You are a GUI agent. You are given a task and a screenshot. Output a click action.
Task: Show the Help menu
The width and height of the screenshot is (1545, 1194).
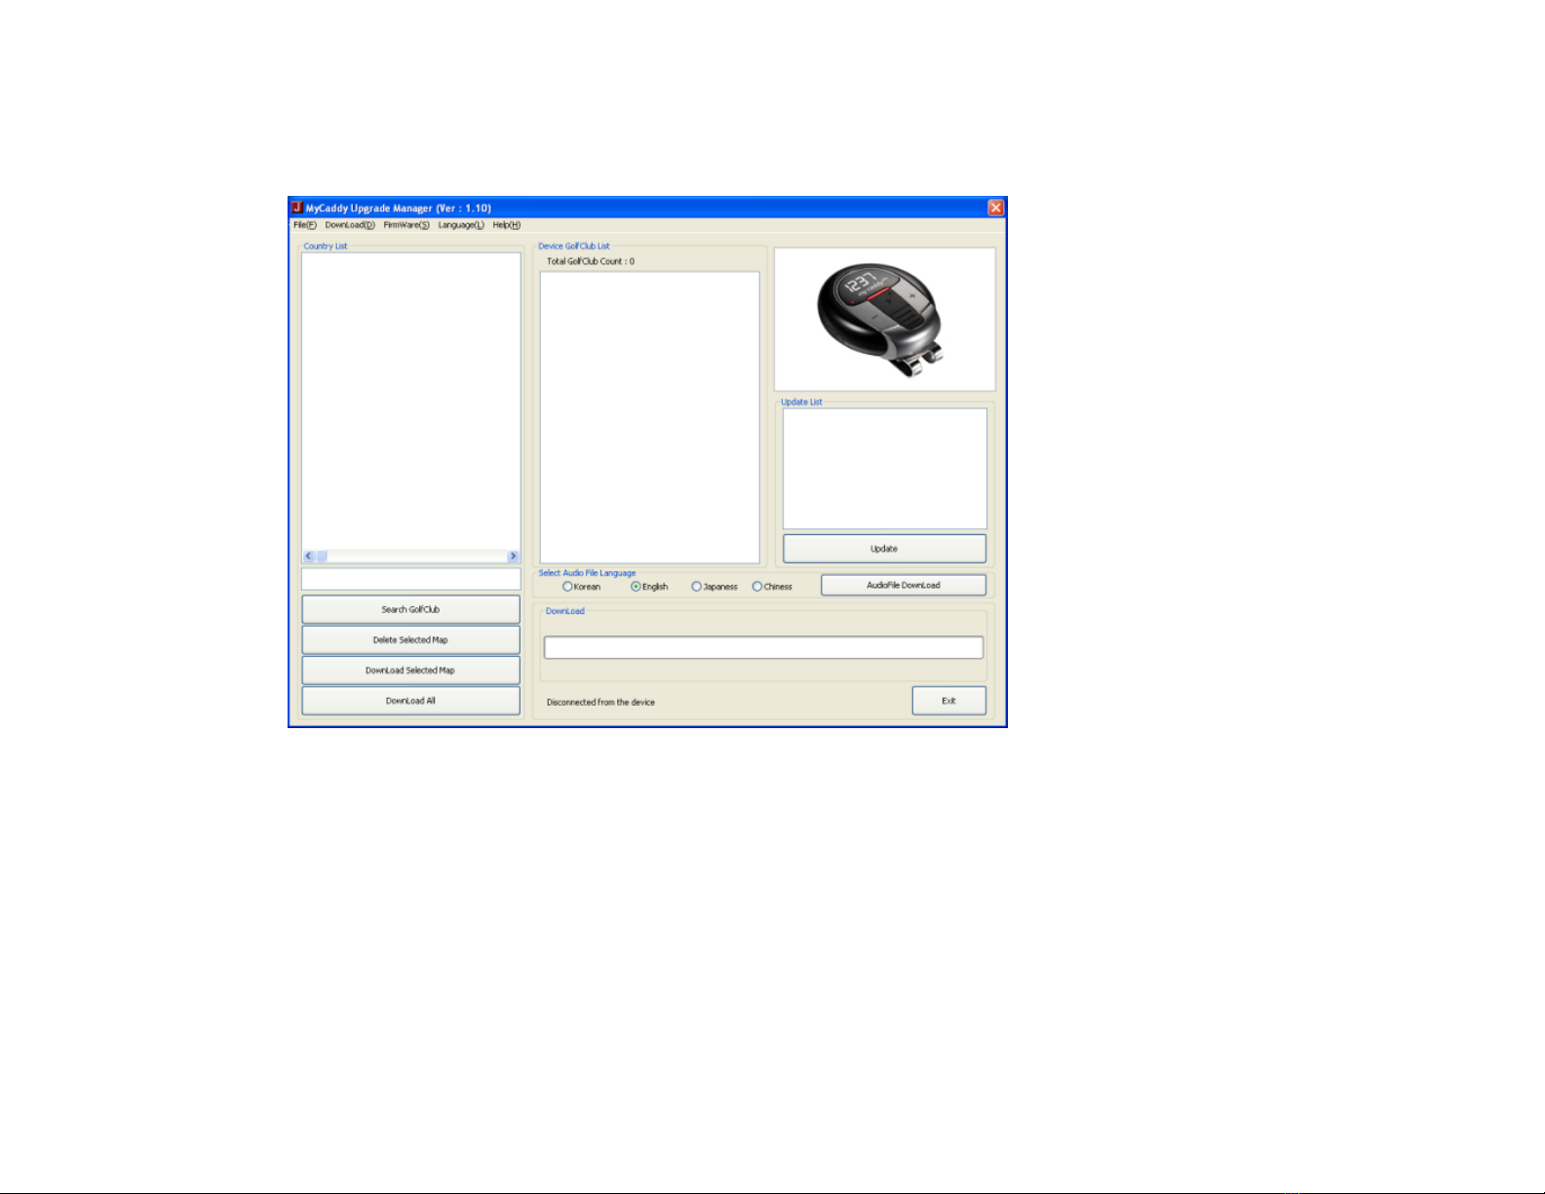506,225
